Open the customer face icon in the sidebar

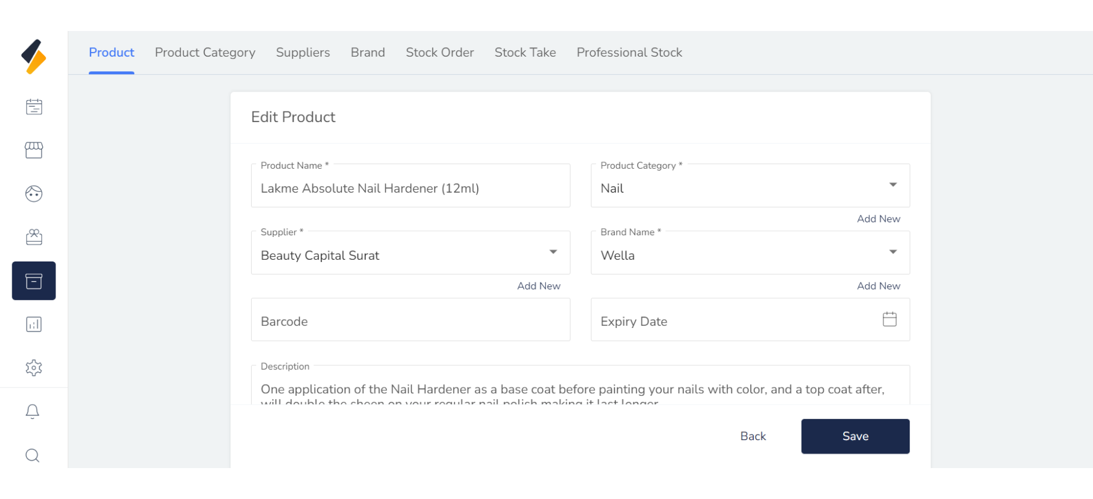[34, 194]
